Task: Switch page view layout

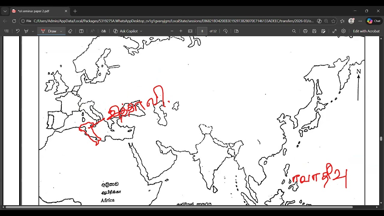Action: [x=236, y=31]
